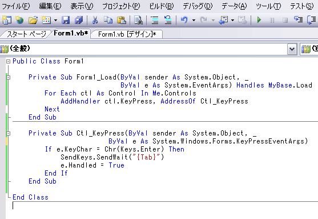Click "e.Handled" in the code
This screenshot has width=318, height=219.
pyautogui.click(x=78, y=165)
